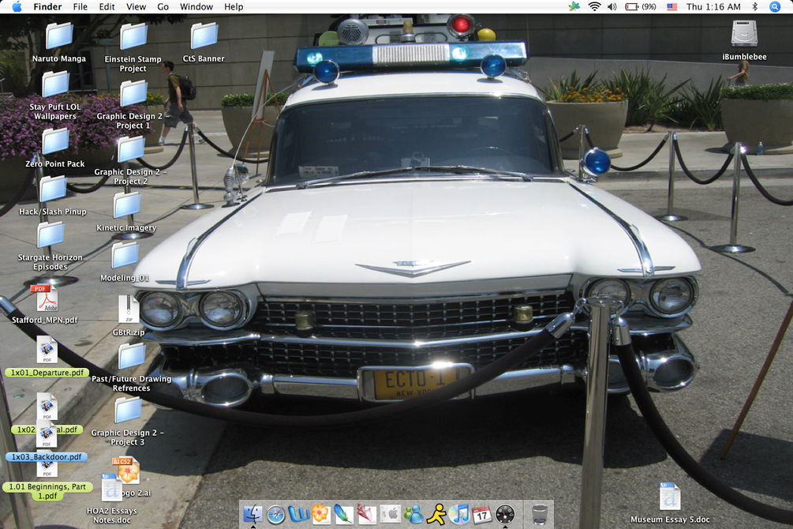Open the File menu
This screenshot has height=529, width=793.
80,6
